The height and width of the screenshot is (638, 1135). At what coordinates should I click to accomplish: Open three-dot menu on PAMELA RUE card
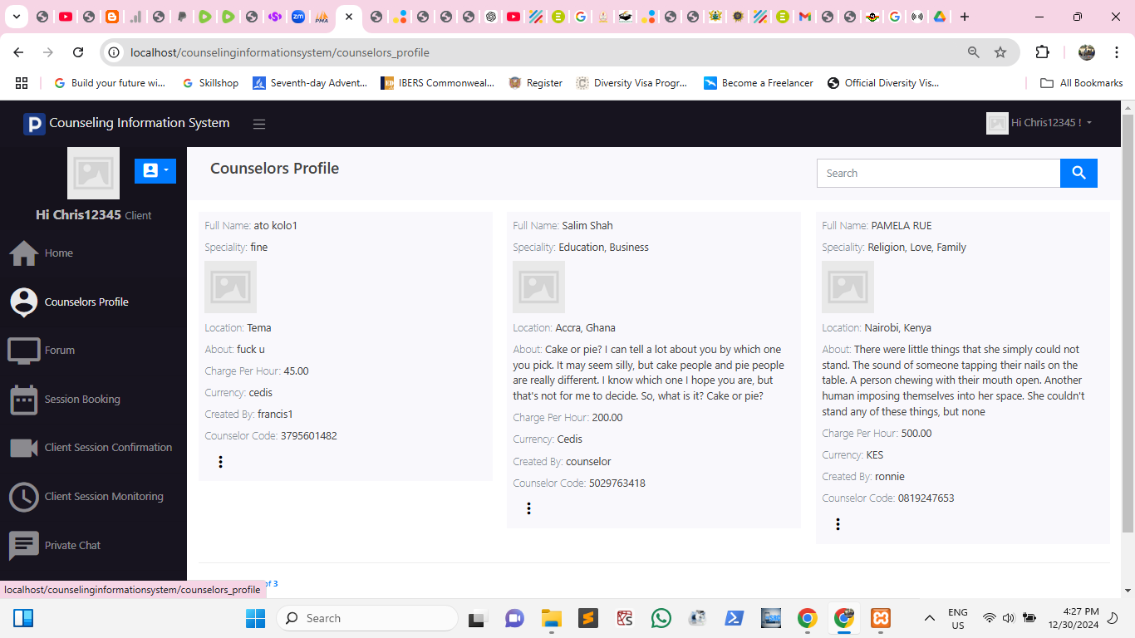point(838,524)
